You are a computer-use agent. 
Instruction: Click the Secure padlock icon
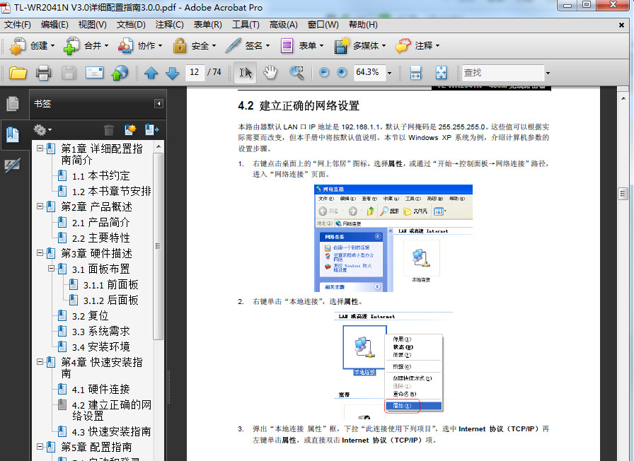click(180, 46)
